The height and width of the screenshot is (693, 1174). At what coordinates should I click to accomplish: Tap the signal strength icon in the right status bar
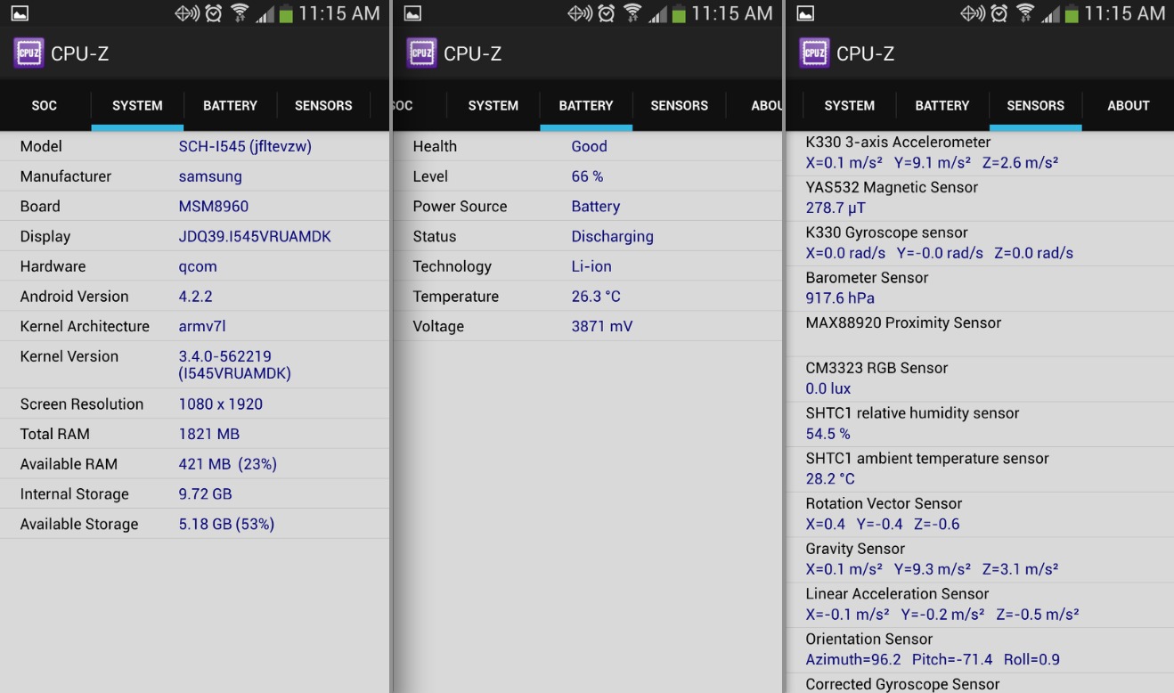(1049, 13)
